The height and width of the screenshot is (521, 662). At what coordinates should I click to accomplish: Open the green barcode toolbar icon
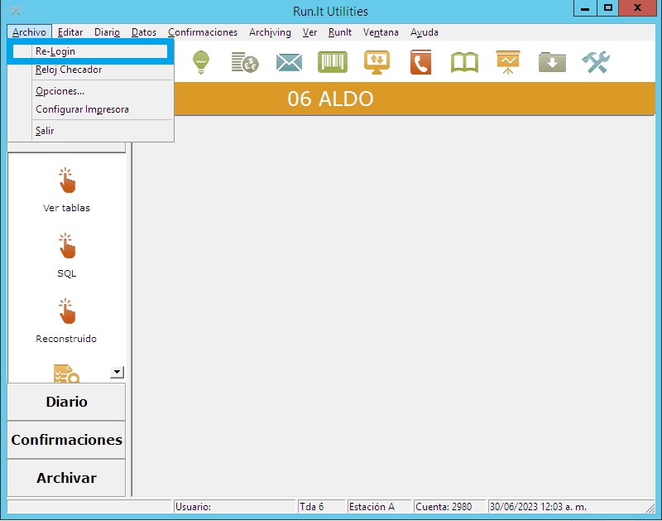pos(333,62)
